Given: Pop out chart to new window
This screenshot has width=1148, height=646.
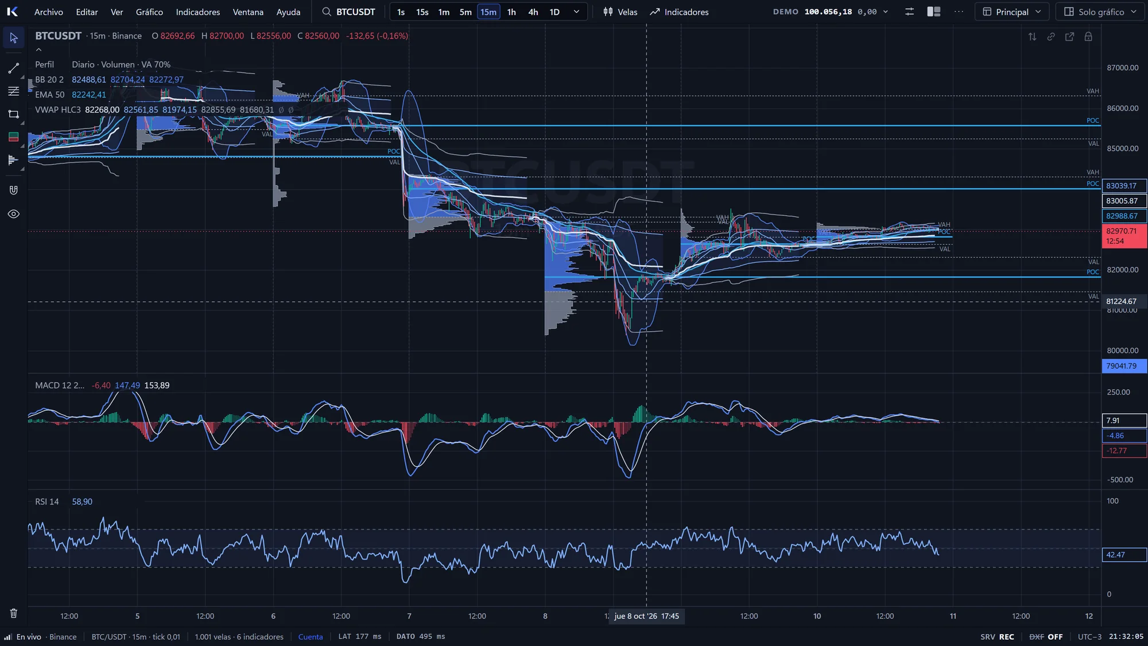Looking at the screenshot, I should (1069, 37).
